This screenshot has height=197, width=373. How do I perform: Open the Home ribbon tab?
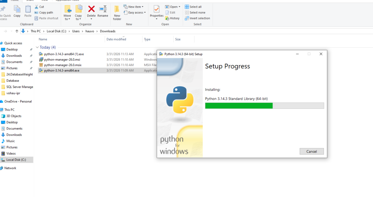point(15,1)
